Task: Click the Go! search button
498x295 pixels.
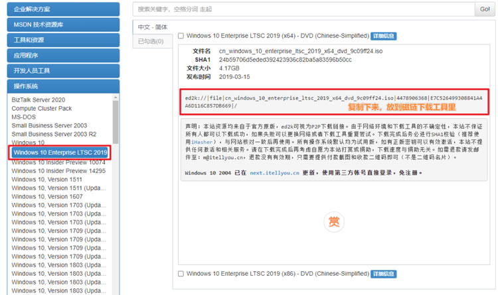Action: [x=485, y=9]
